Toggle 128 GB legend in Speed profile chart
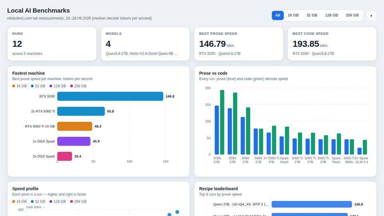Image resolution: width=384 pixels, height=216 pixels. [58, 202]
